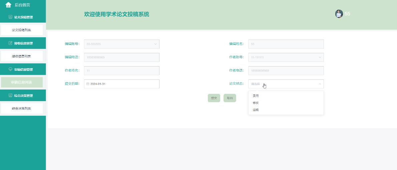397x170 pixels.
Task: Collapse the 接收信息管理 menu group
Action: pyautogui.click(x=23, y=43)
